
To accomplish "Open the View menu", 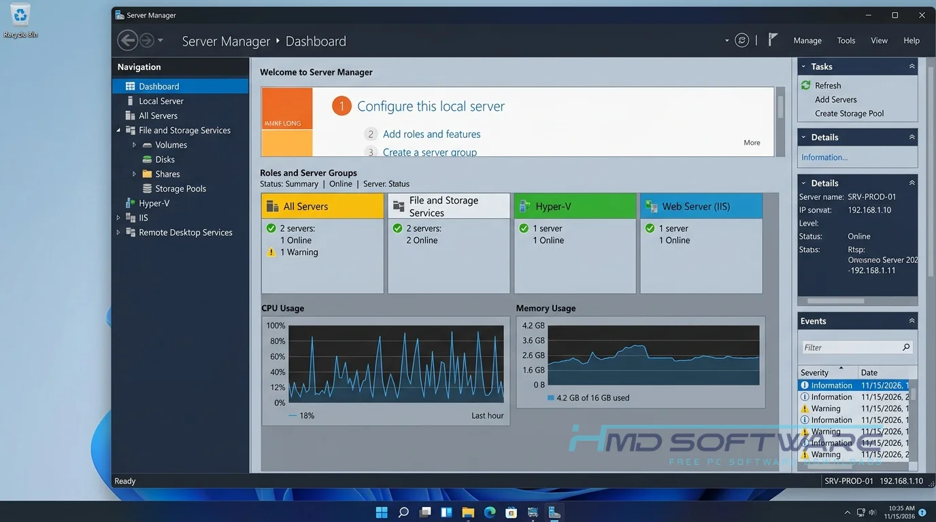I will pos(880,41).
